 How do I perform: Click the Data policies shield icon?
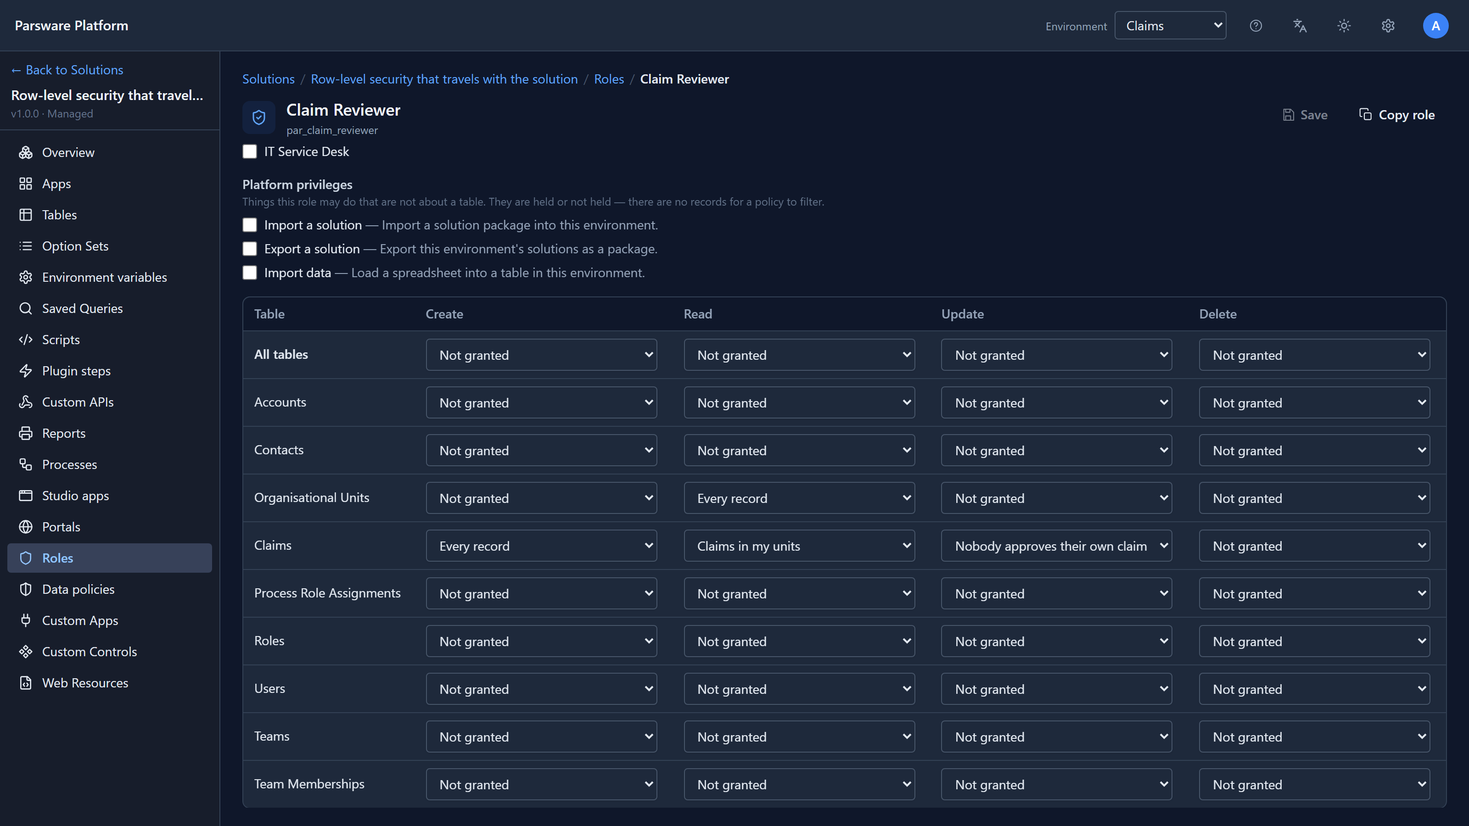point(26,589)
